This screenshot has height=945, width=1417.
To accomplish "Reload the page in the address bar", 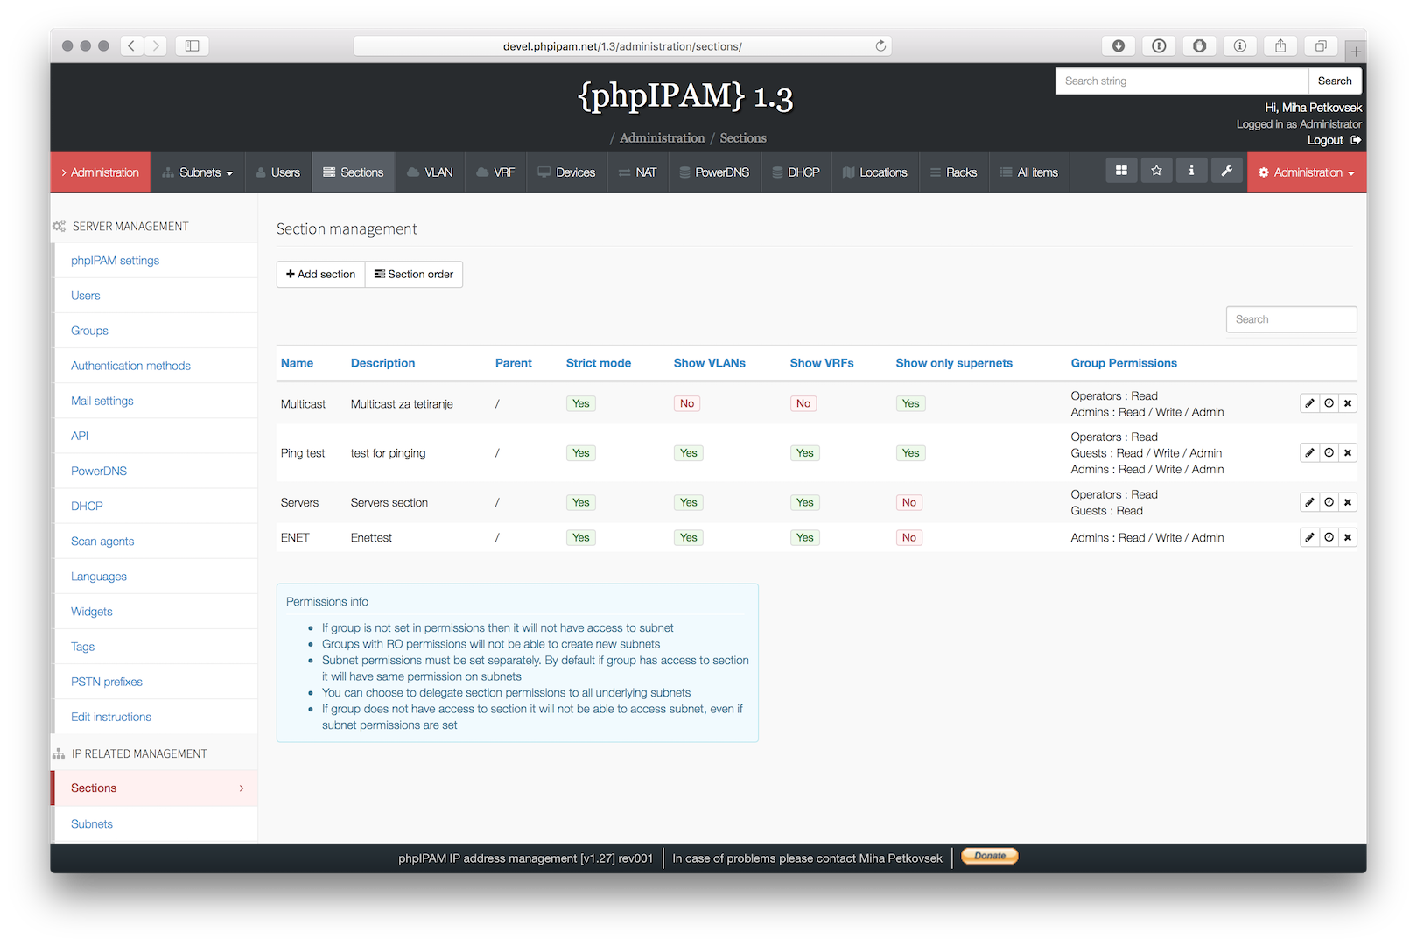I will [x=880, y=45].
